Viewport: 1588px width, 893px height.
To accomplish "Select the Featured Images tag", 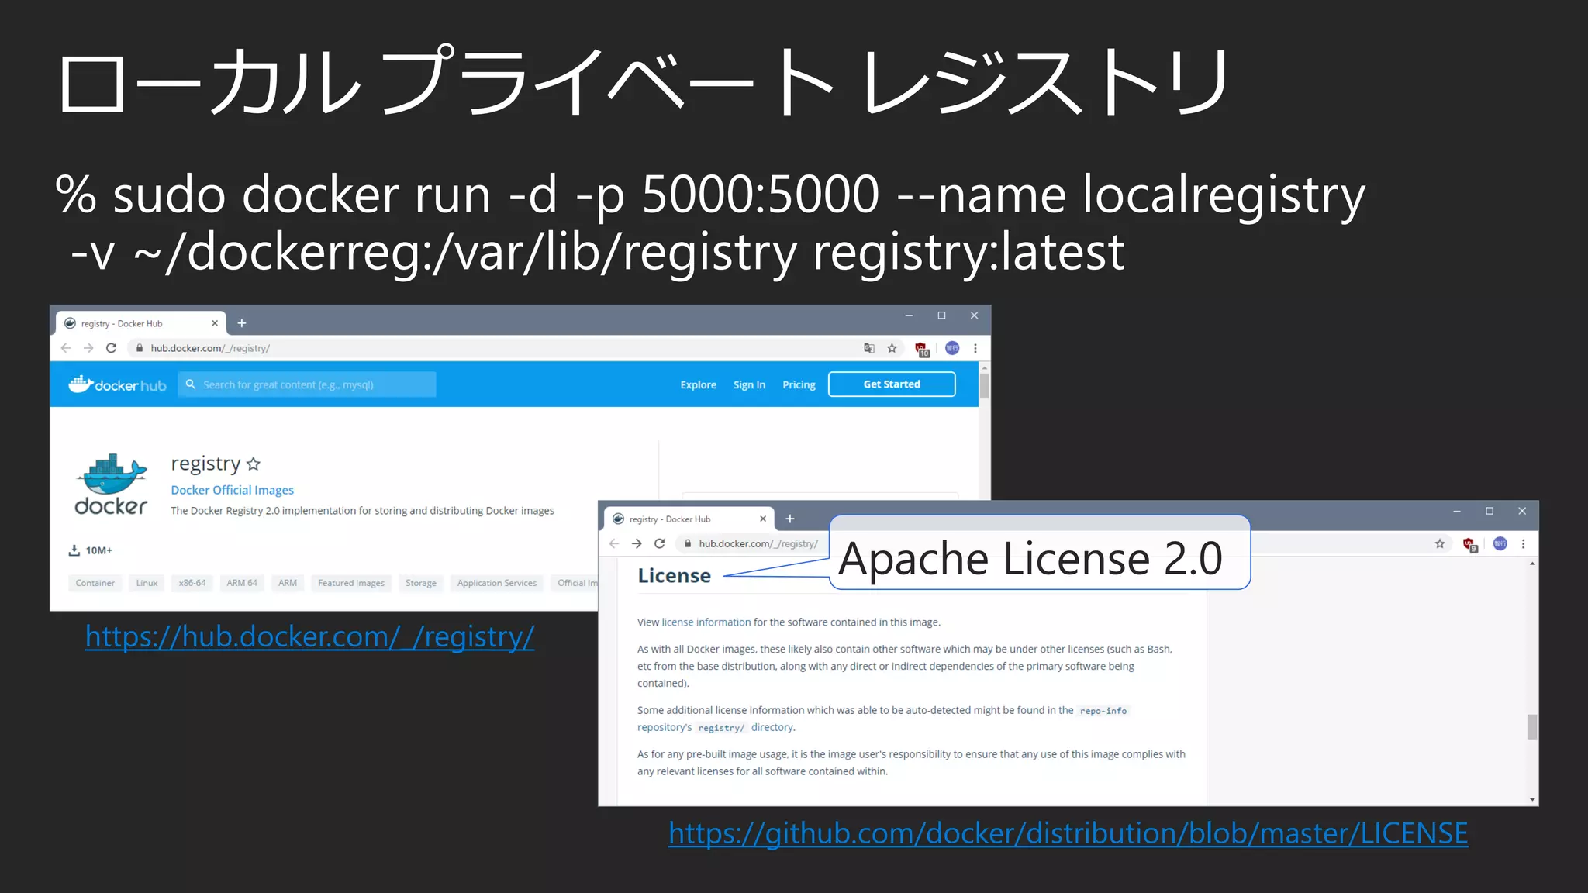I will (351, 583).
